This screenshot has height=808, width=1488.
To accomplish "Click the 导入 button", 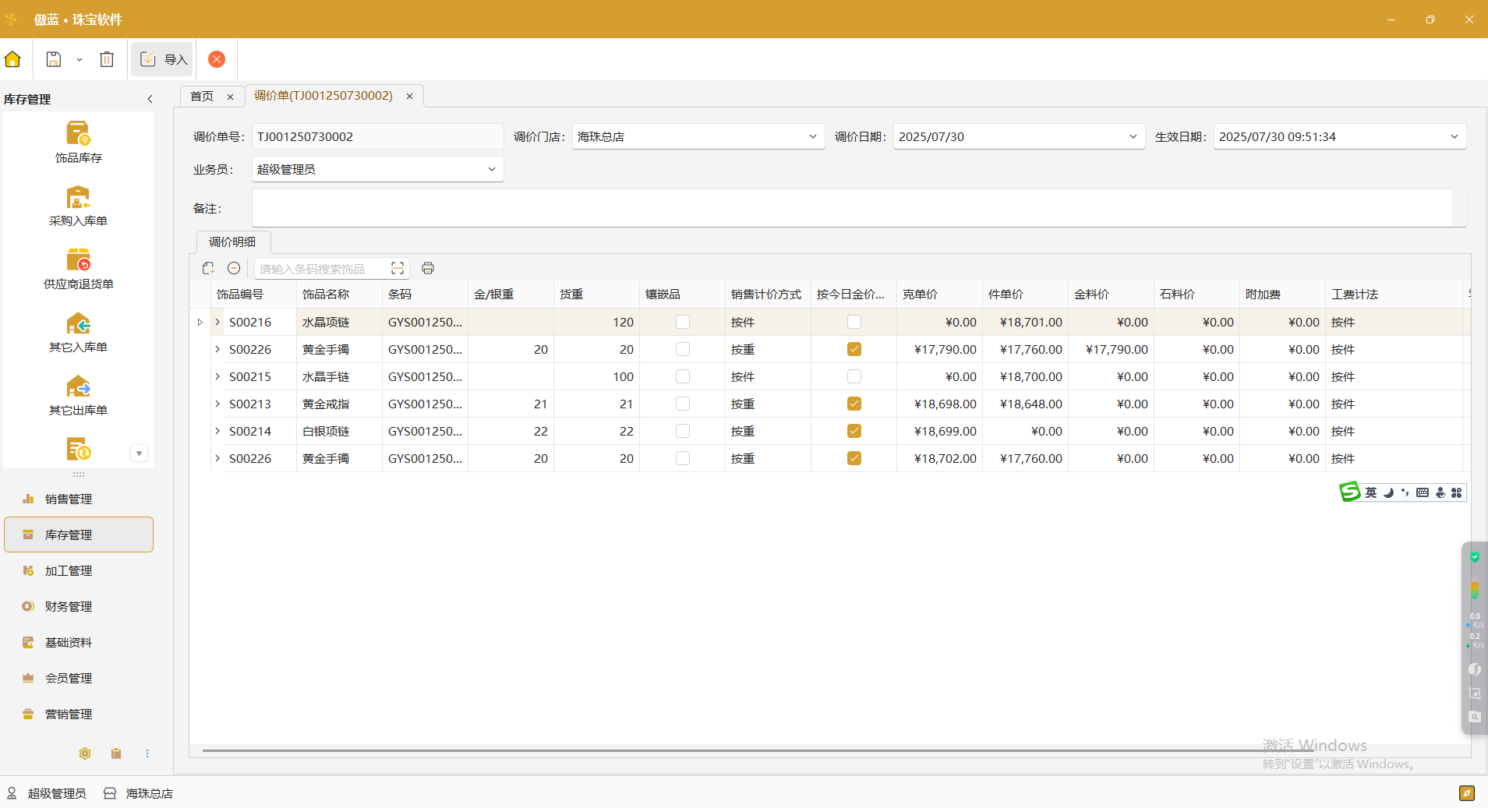I will [161, 58].
